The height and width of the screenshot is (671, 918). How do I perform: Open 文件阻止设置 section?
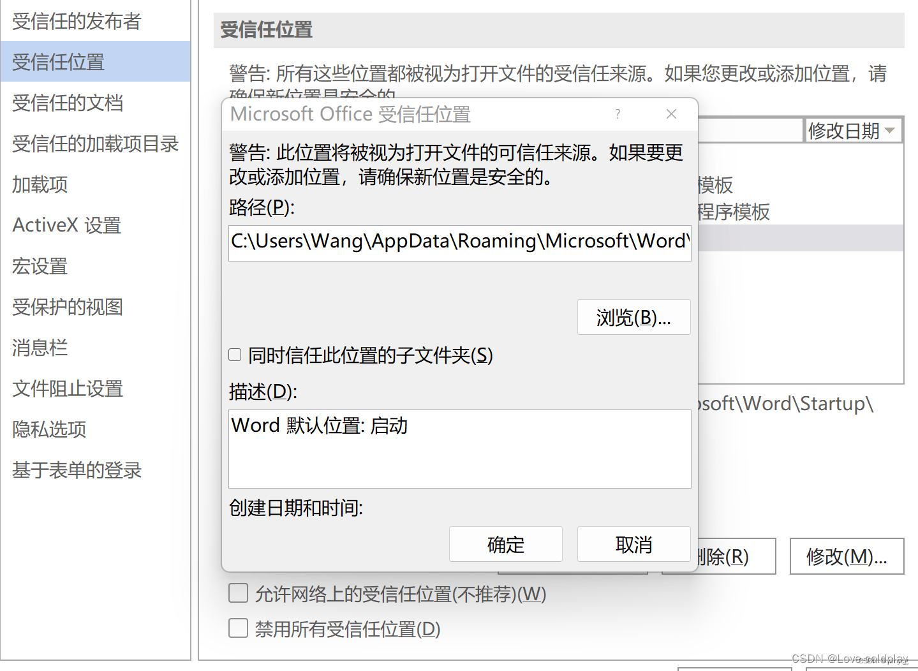click(95, 388)
